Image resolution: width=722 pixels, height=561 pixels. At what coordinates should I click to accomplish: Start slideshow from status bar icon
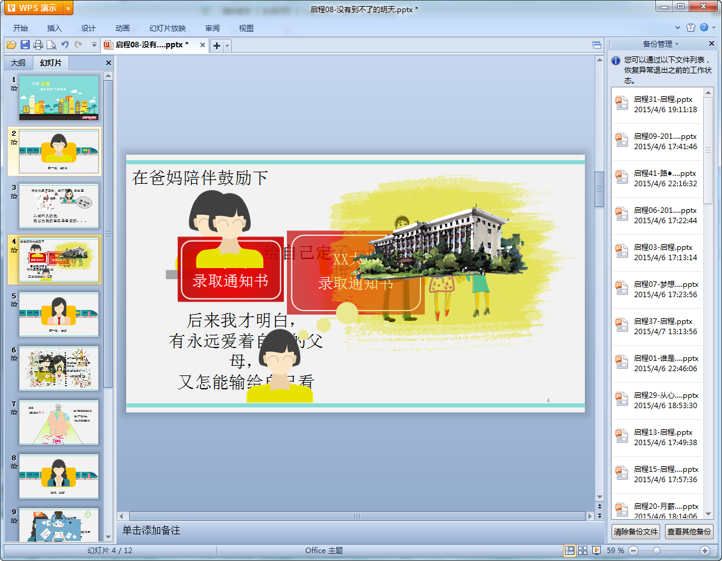[596, 551]
